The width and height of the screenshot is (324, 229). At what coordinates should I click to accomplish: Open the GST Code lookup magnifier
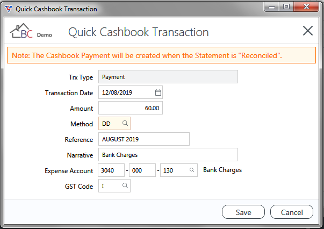coord(125,185)
